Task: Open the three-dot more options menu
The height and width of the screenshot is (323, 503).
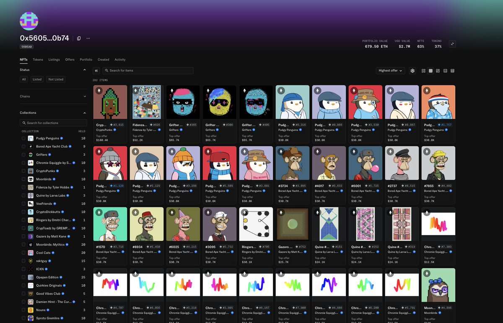Action: [x=88, y=38]
